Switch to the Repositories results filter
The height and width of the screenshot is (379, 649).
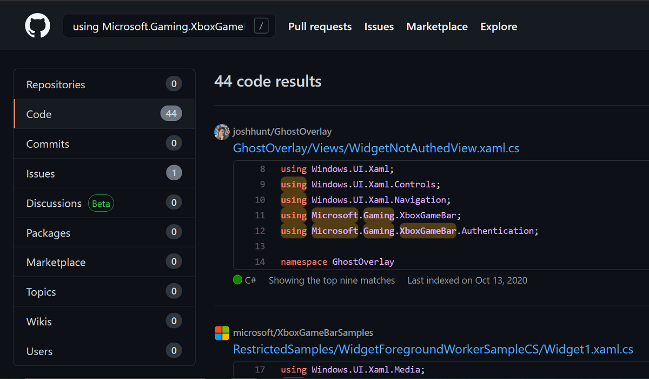[x=56, y=84]
